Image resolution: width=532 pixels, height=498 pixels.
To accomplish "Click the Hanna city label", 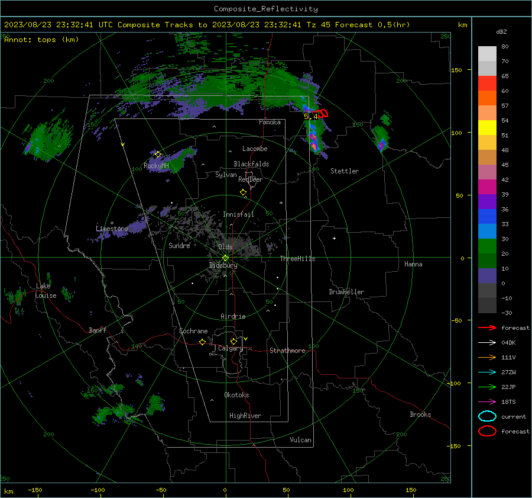I will pyautogui.click(x=413, y=264).
